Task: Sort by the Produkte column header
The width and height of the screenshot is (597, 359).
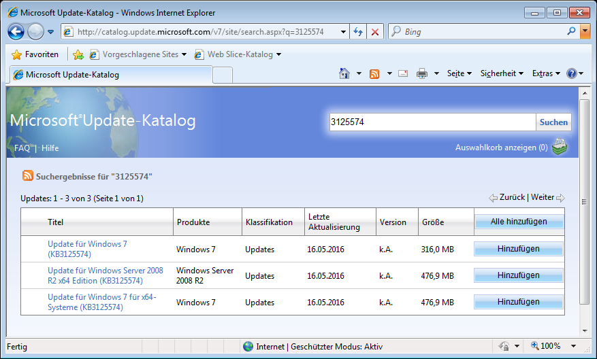Action: point(193,222)
